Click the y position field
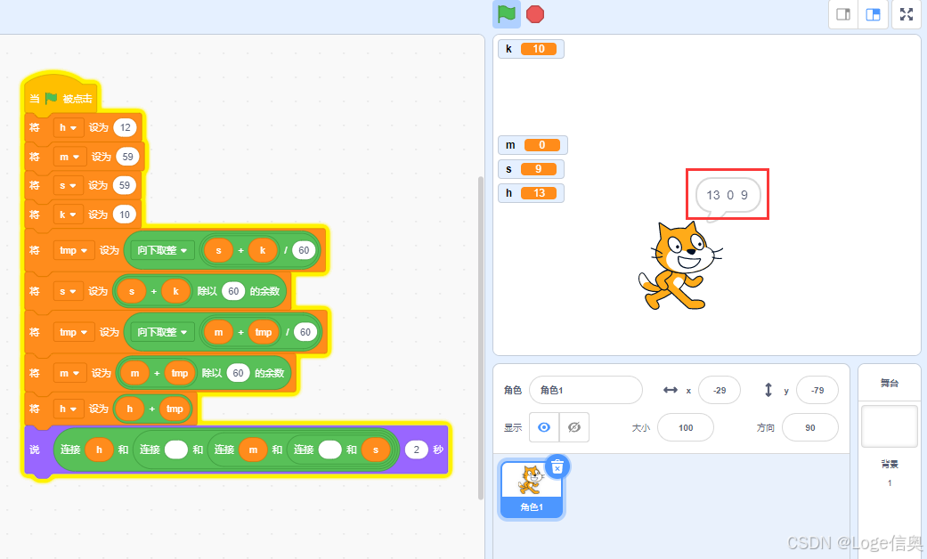The width and height of the screenshot is (927, 559). pyautogui.click(x=817, y=390)
